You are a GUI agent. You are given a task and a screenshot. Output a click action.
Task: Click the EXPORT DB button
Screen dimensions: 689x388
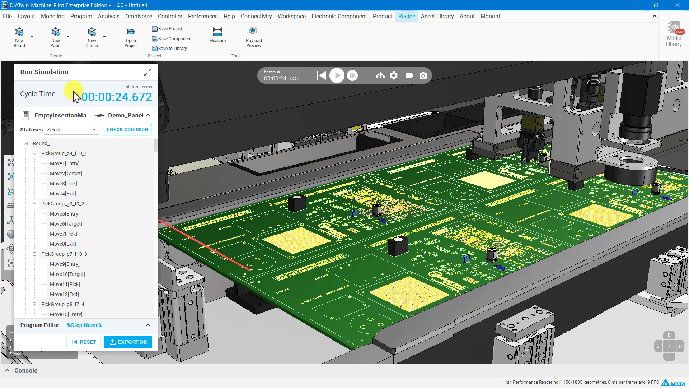[128, 342]
